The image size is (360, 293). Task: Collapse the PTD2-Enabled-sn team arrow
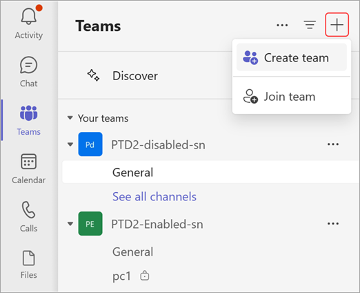coord(70,224)
